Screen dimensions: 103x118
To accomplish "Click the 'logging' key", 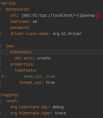I will [x=9, y=95].
